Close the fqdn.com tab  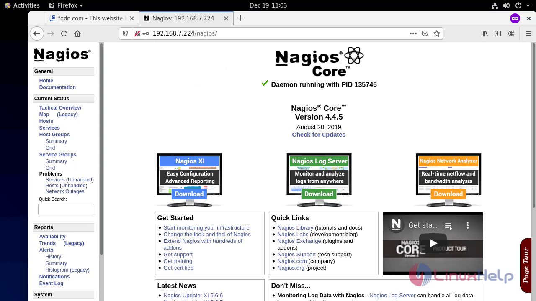tap(132, 18)
